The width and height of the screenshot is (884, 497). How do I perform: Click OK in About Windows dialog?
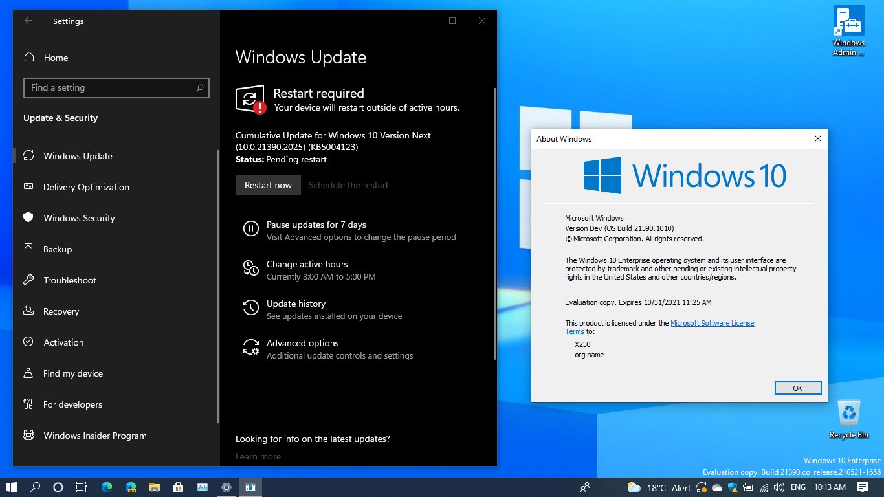click(798, 388)
